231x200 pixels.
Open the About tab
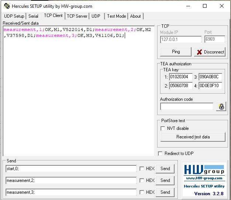[x=135, y=16]
